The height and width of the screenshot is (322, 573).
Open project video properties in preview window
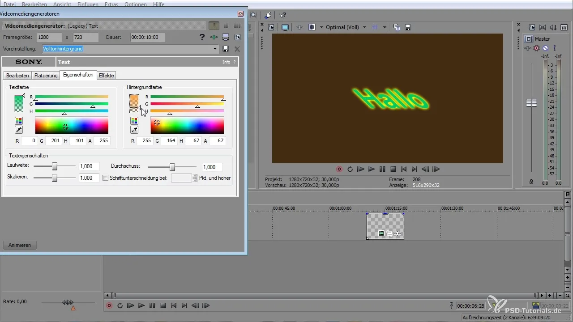pyautogui.click(x=271, y=27)
